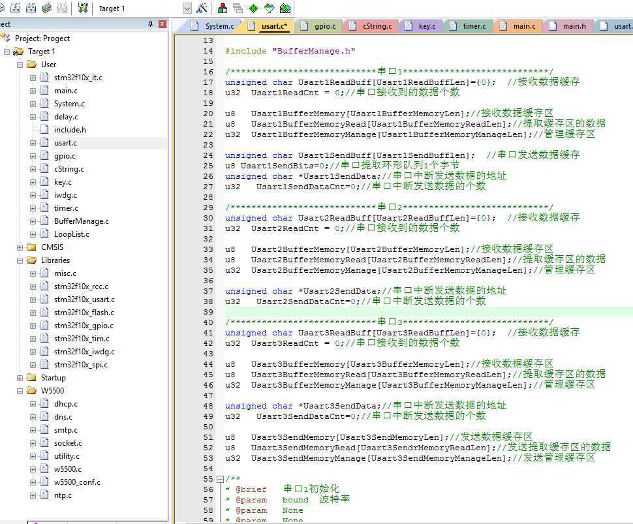
Task: Collapse the User folder group
Action: click(20, 65)
